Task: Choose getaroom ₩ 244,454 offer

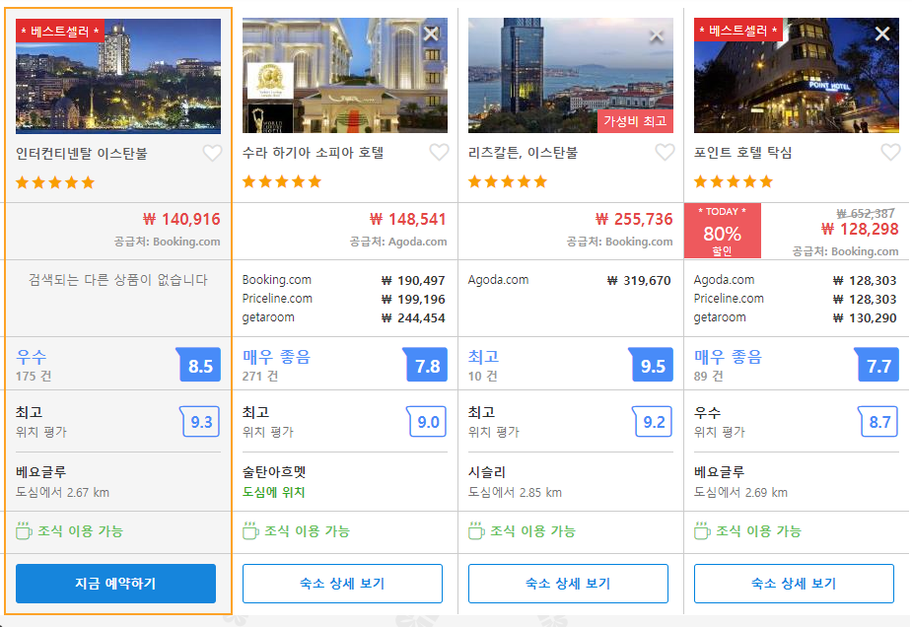Action: (x=344, y=317)
